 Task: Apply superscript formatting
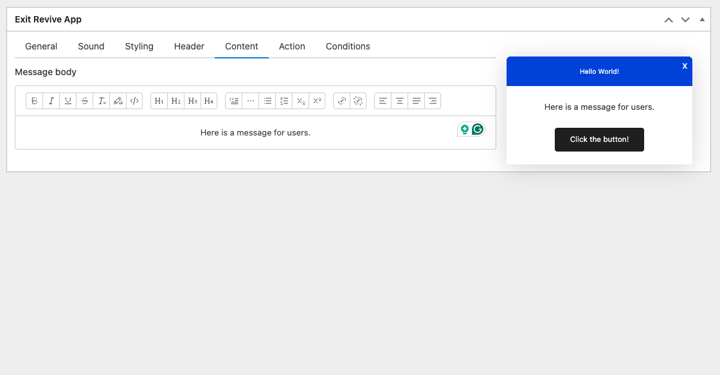[317, 101]
